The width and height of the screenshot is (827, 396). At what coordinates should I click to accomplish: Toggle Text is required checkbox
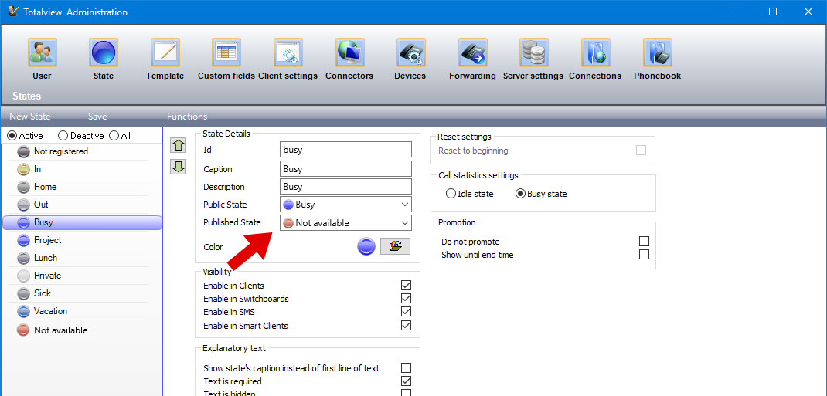point(406,381)
